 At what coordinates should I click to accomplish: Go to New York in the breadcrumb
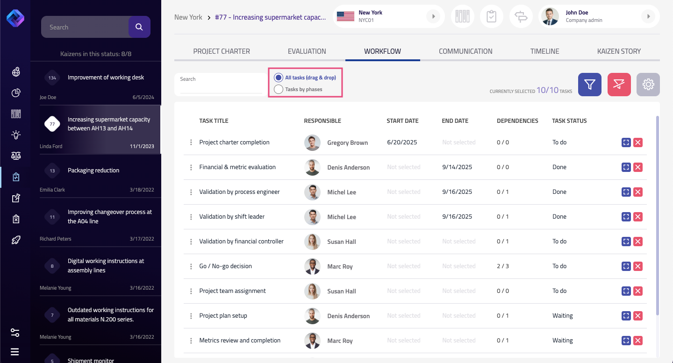[188, 17]
